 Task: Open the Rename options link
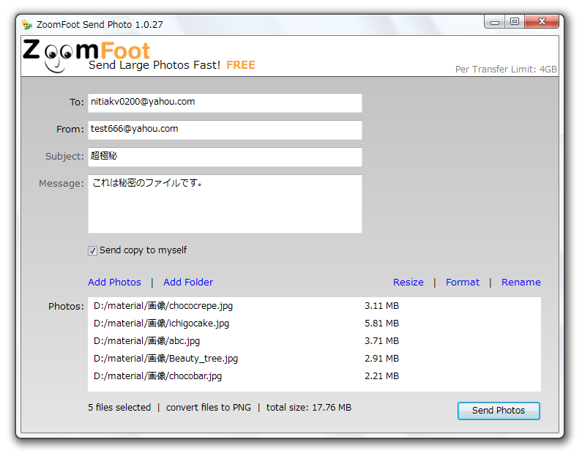coord(521,283)
